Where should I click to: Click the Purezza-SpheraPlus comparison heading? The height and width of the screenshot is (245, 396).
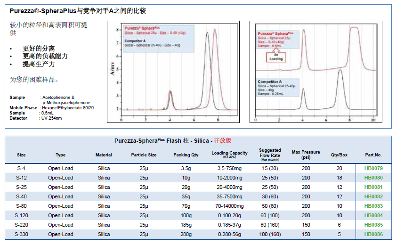click(x=78, y=11)
